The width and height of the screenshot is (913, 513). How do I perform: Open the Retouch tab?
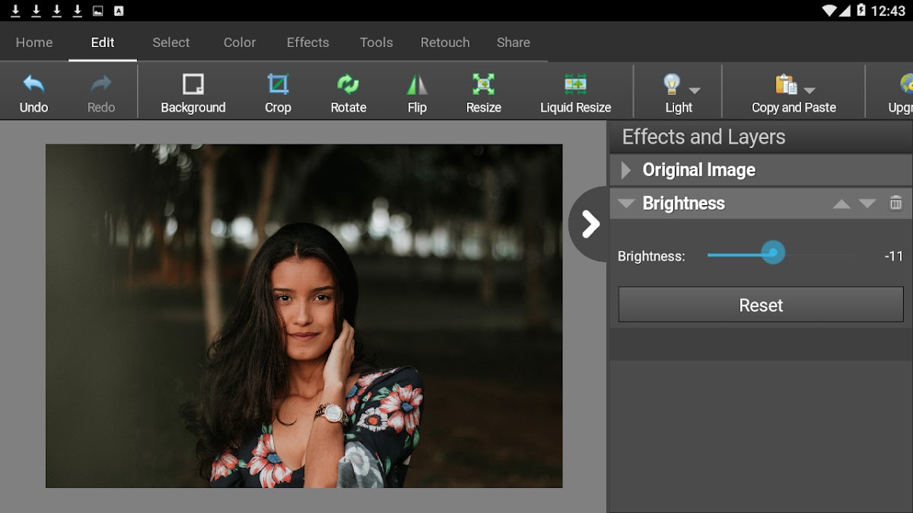[x=445, y=43]
